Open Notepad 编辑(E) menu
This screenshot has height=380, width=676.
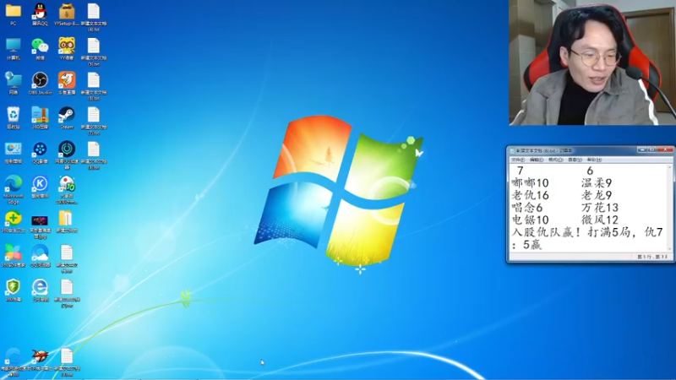[537, 160]
